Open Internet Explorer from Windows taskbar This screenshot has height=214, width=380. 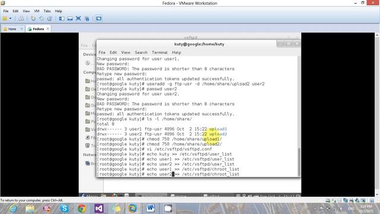pos(13,209)
